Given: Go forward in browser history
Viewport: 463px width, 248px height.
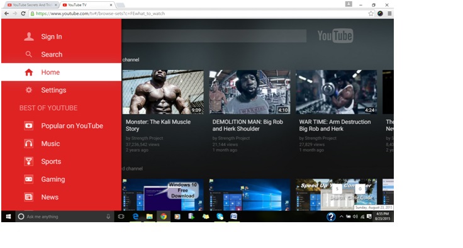Looking at the screenshot, I should pos(14,14).
